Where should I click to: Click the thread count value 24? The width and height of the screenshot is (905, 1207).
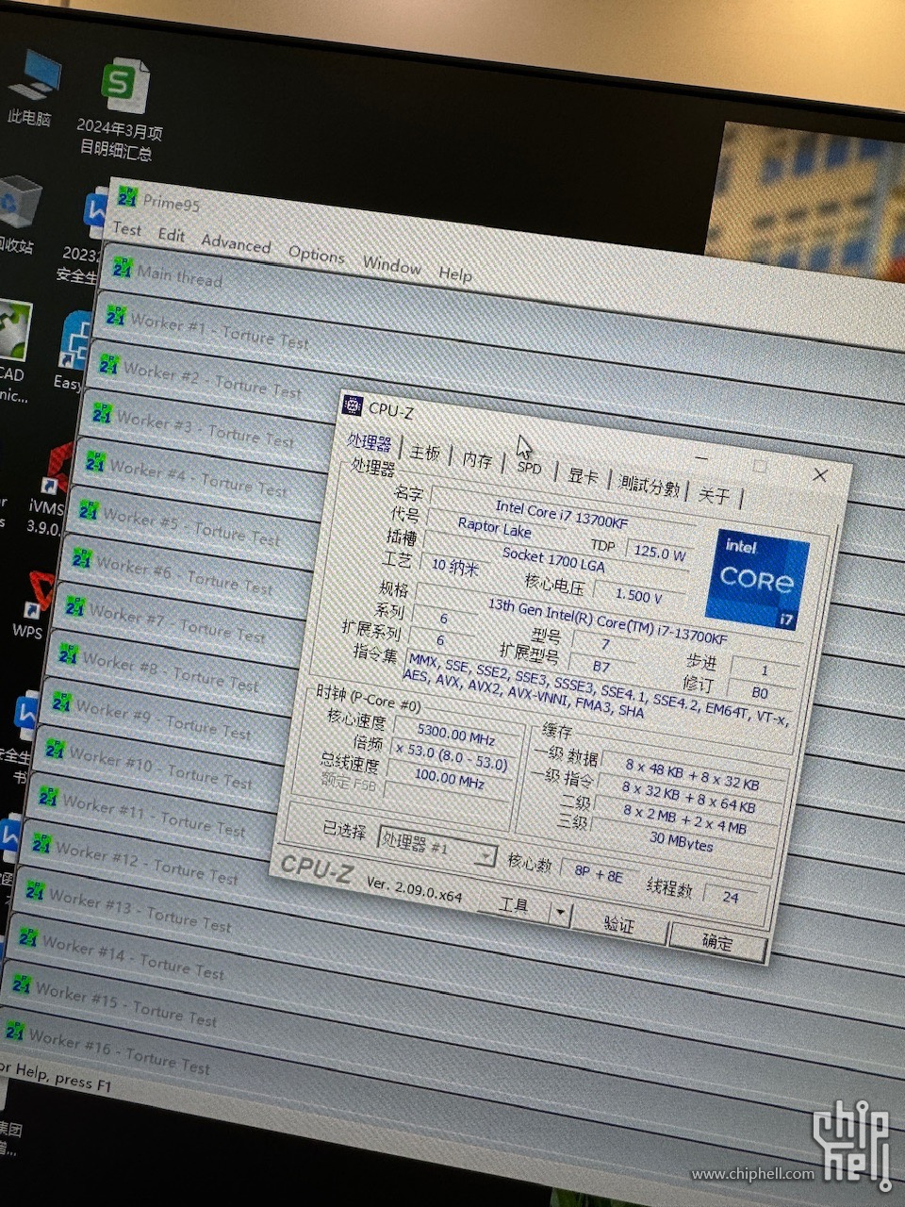click(x=732, y=897)
